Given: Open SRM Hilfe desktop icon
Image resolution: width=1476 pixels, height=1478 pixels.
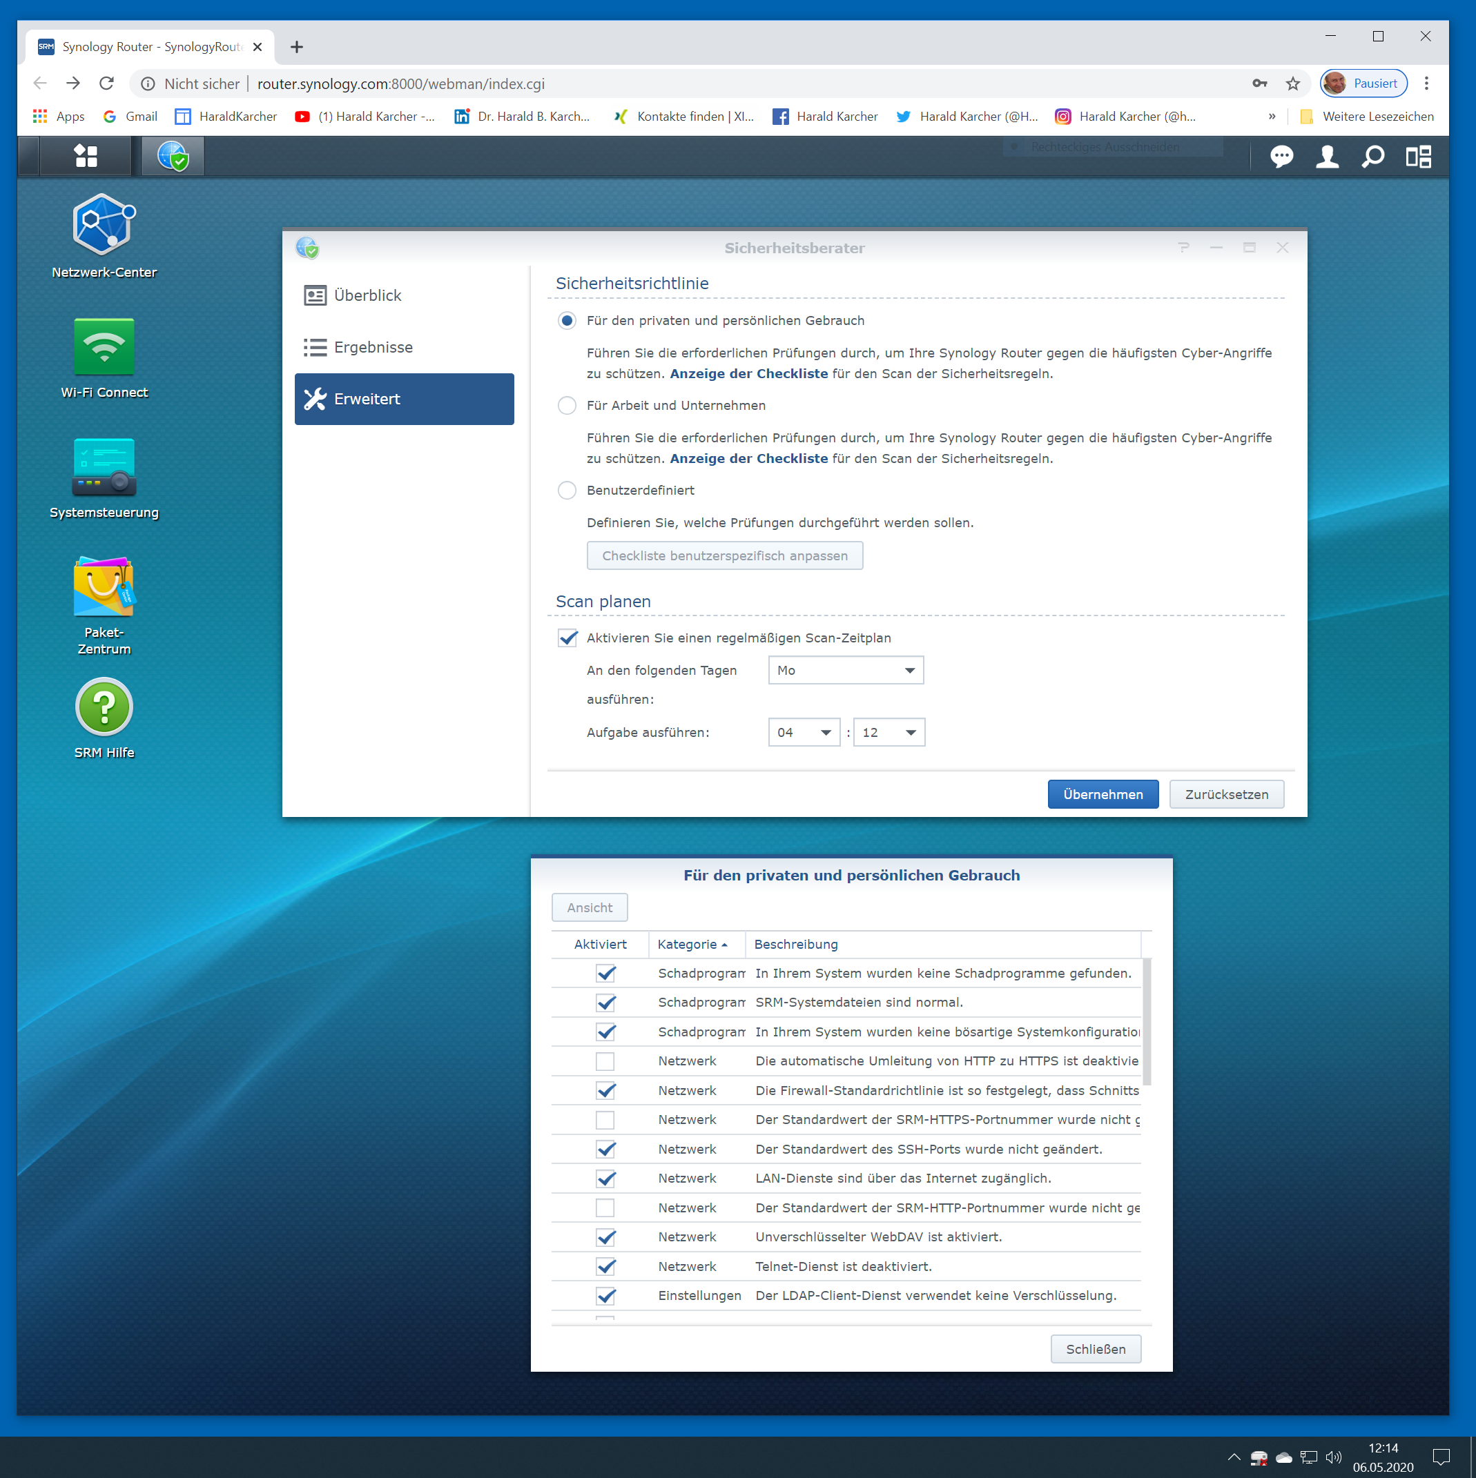Looking at the screenshot, I should click(104, 708).
